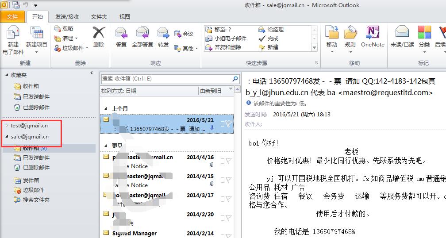Open the 文件 (File) tab
This screenshot has height=238, width=446.
coord(12,17)
